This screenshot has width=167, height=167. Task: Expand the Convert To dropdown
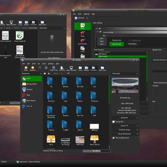[x=125, y=126]
